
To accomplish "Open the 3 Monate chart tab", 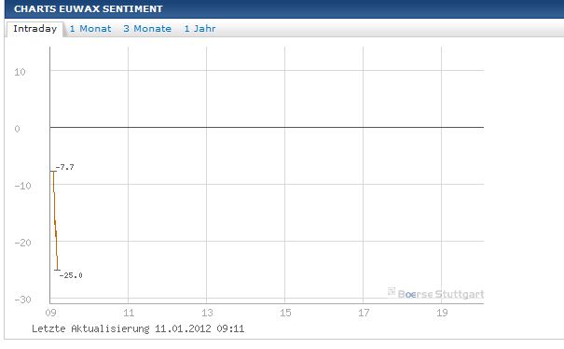I will (147, 29).
